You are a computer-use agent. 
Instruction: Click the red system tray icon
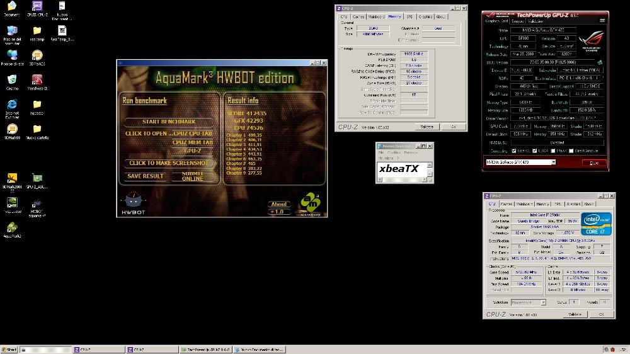pos(613,350)
